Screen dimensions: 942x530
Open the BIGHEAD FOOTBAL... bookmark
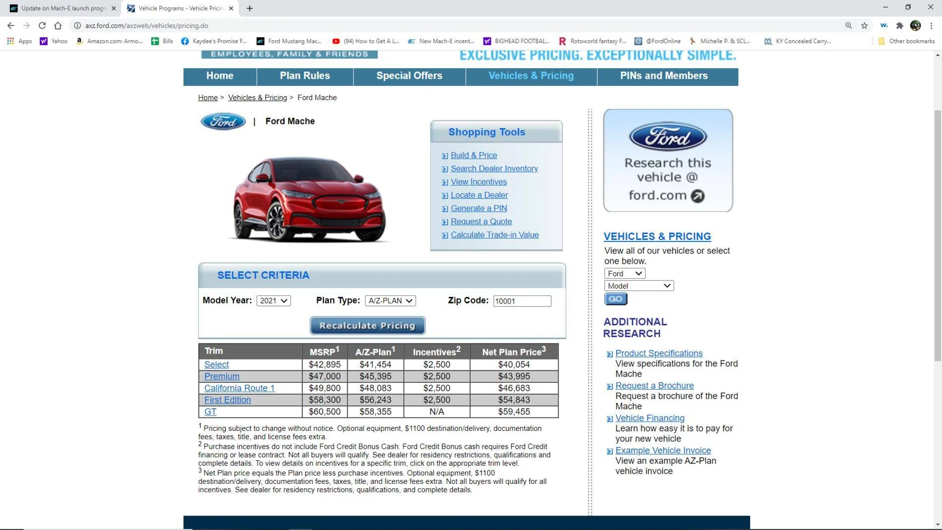(517, 41)
